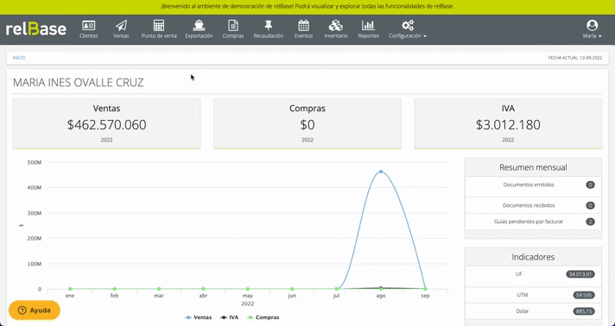Click the Guías pendientes por facturar badge

590,222
